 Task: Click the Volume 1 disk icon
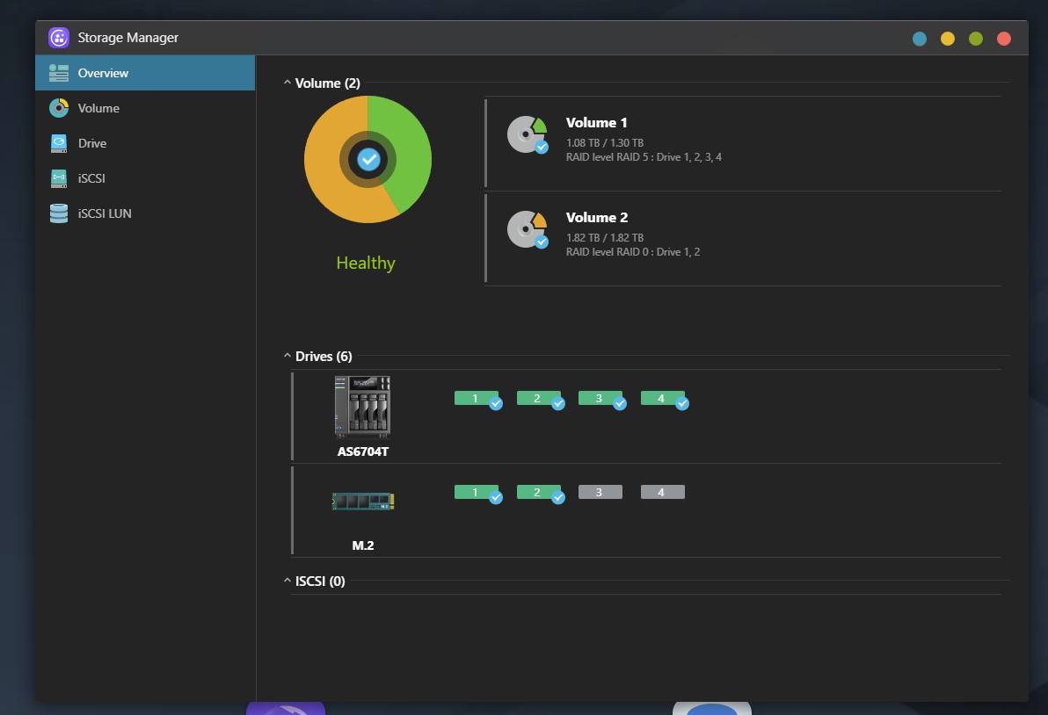(527, 134)
